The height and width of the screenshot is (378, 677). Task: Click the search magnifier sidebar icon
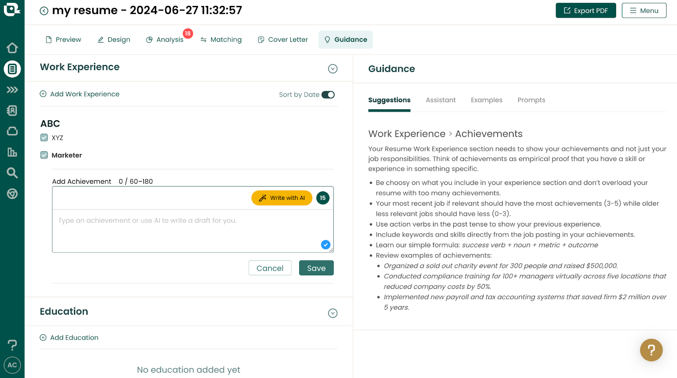(x=12, y=173)
